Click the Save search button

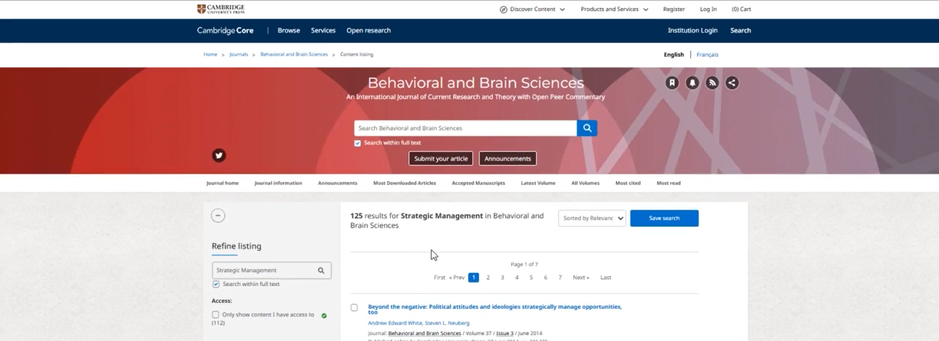click(664, 219)
